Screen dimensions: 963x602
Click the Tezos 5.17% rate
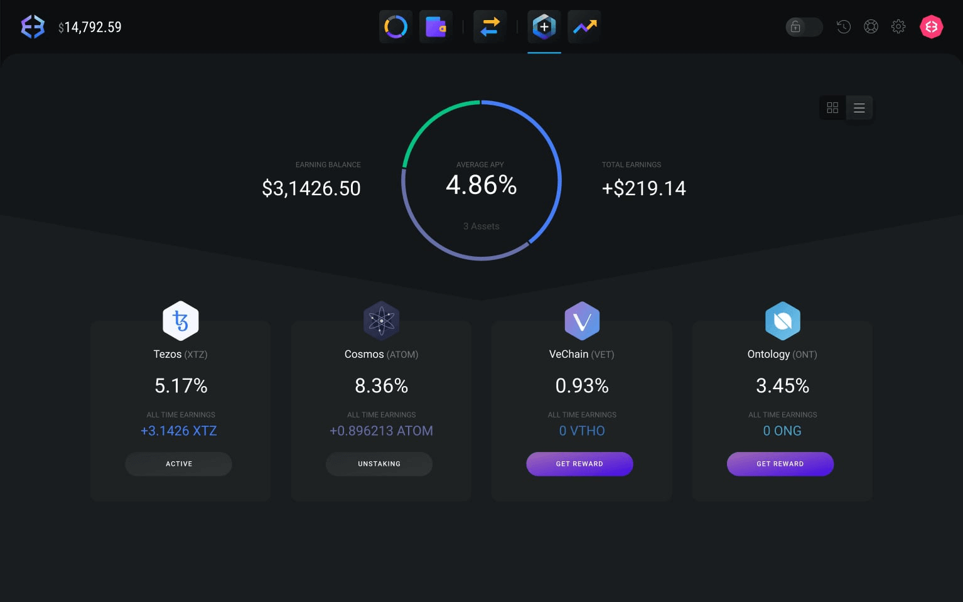pos(181,385)
